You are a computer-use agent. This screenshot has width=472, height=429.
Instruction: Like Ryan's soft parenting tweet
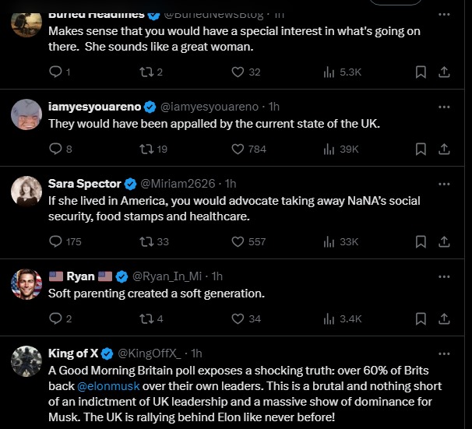[238, 318]
